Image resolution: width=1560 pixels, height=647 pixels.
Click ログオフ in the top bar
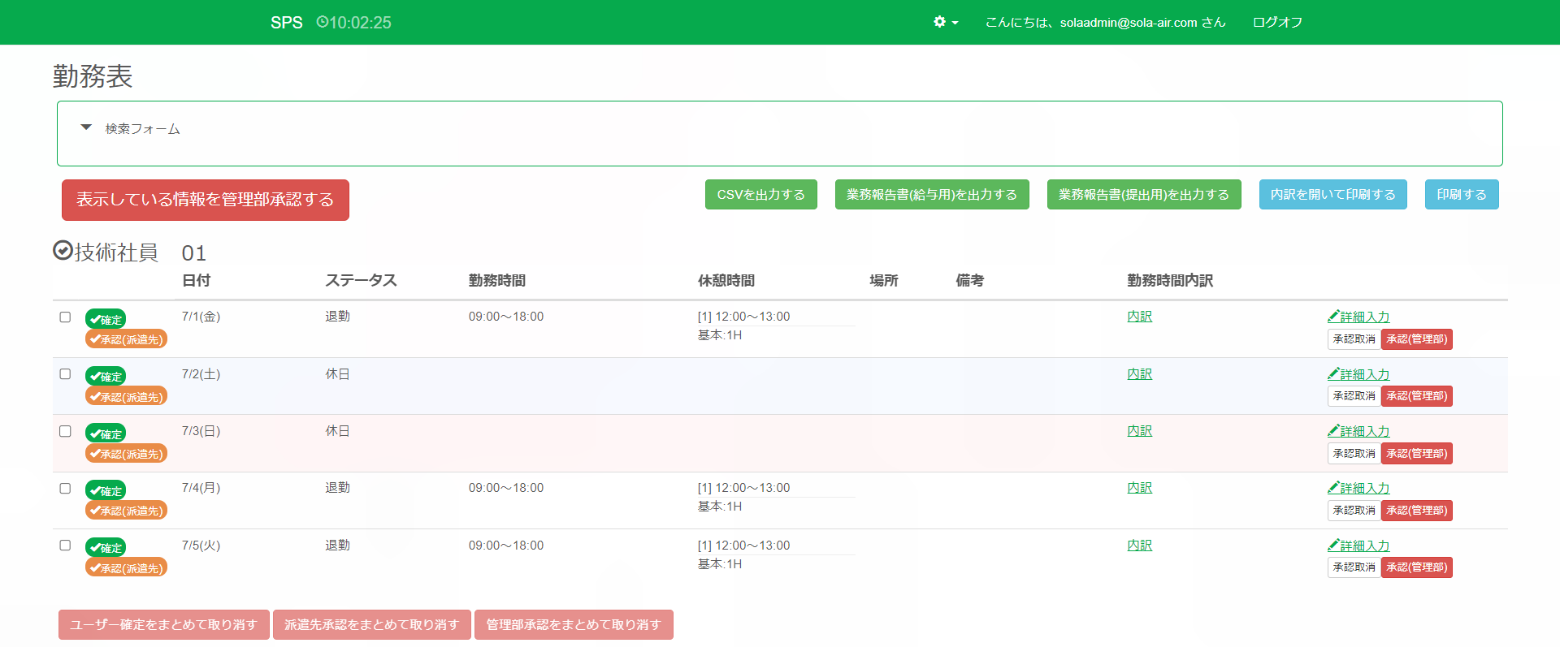[1277, 22]
